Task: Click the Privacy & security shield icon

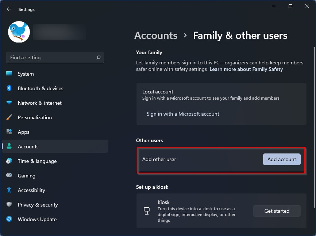Action: pos(9,204)
